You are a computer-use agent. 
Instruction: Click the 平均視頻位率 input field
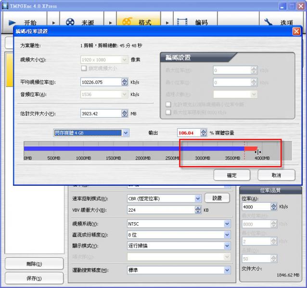100,82
